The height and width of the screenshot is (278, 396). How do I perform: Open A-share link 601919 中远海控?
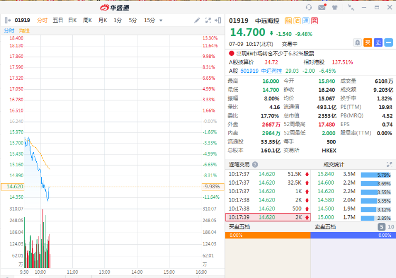pos(261,71)
